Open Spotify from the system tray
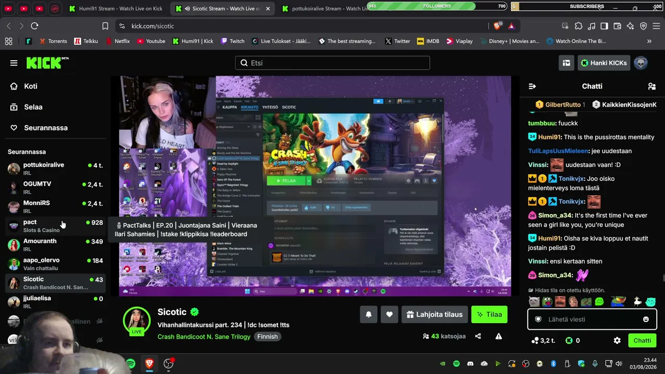Screen dimensions: 665x374 456,364
